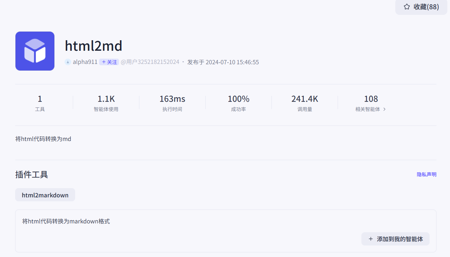Click the html2md plugin title

pyautogui.click(x=94, y=45)
